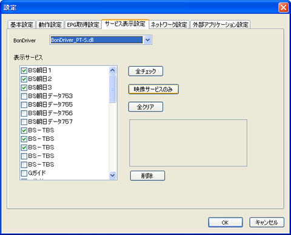
Task: Switch to 外部アプリケーション設定 tab
Action: (x=220, y=25)
